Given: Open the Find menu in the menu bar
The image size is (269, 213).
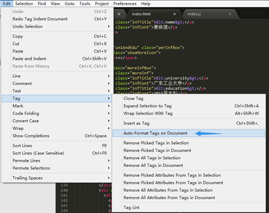Looking at the screenshot, I should (x=42, y=4).
